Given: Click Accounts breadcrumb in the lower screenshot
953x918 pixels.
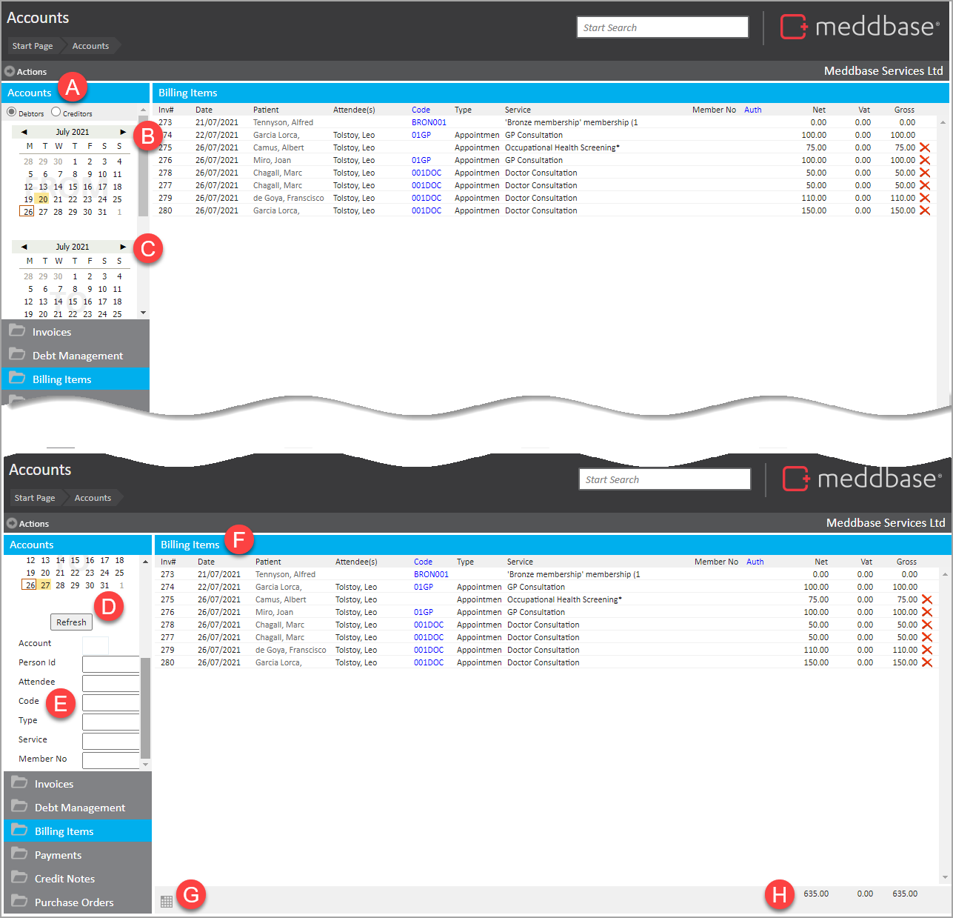Looking at the screenshot, I should point(93,498).
